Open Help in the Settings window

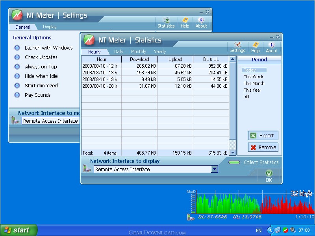click(x=185, y=23)
